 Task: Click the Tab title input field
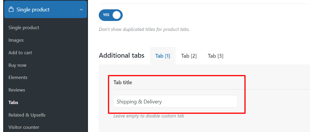(175, 101)
